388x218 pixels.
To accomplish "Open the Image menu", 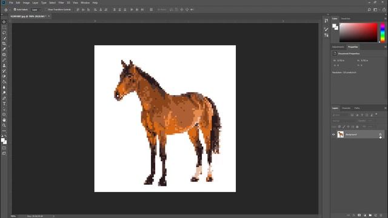I will pos(26,2).
